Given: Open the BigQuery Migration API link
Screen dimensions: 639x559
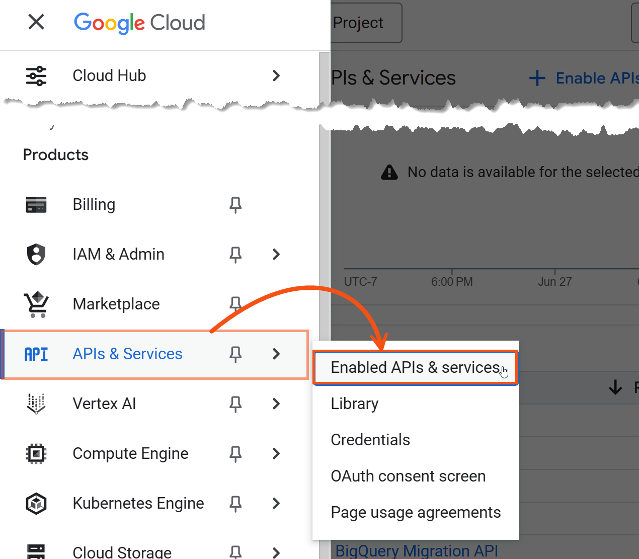Looking at the screenshot, I should tap(417, 551).
